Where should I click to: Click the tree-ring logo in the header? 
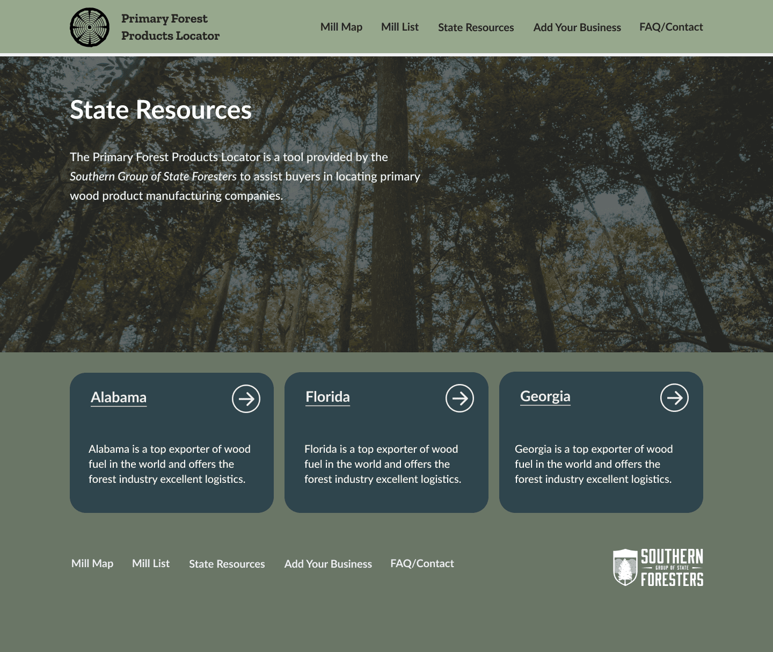click(x=90, y=27)
